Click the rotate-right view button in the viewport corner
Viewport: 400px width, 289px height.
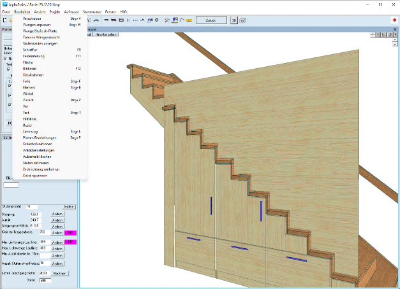click(x=390, y=34)
